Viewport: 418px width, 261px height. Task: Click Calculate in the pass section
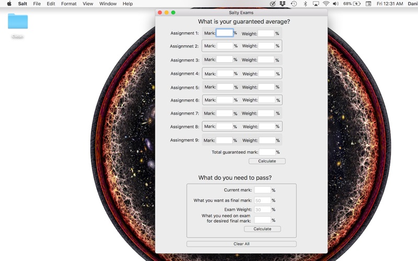pos(262,229)
